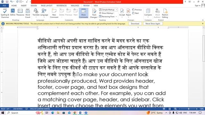Switch to the HOME tab
The height and width of the screenshot is (115, 205).
pyautogui.click(x=14, y=6)
